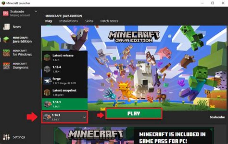Open the Settings label in sidebar
Viewport: 228px width, 144px height.
pos(19,137)
